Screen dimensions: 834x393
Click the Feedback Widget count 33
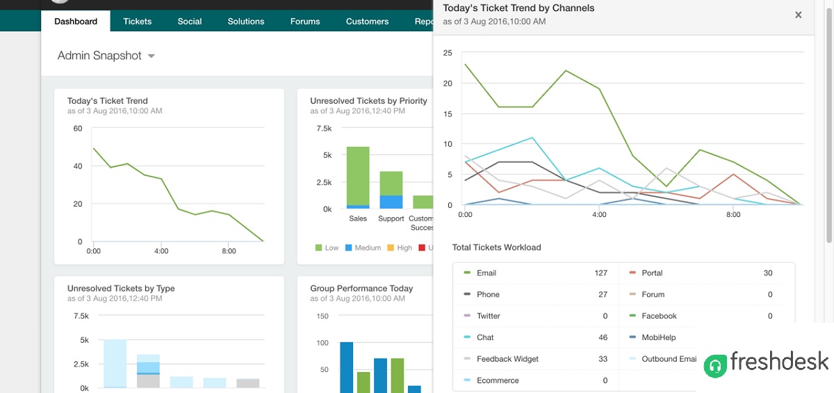pyautogui.click(x=603, y=359)
